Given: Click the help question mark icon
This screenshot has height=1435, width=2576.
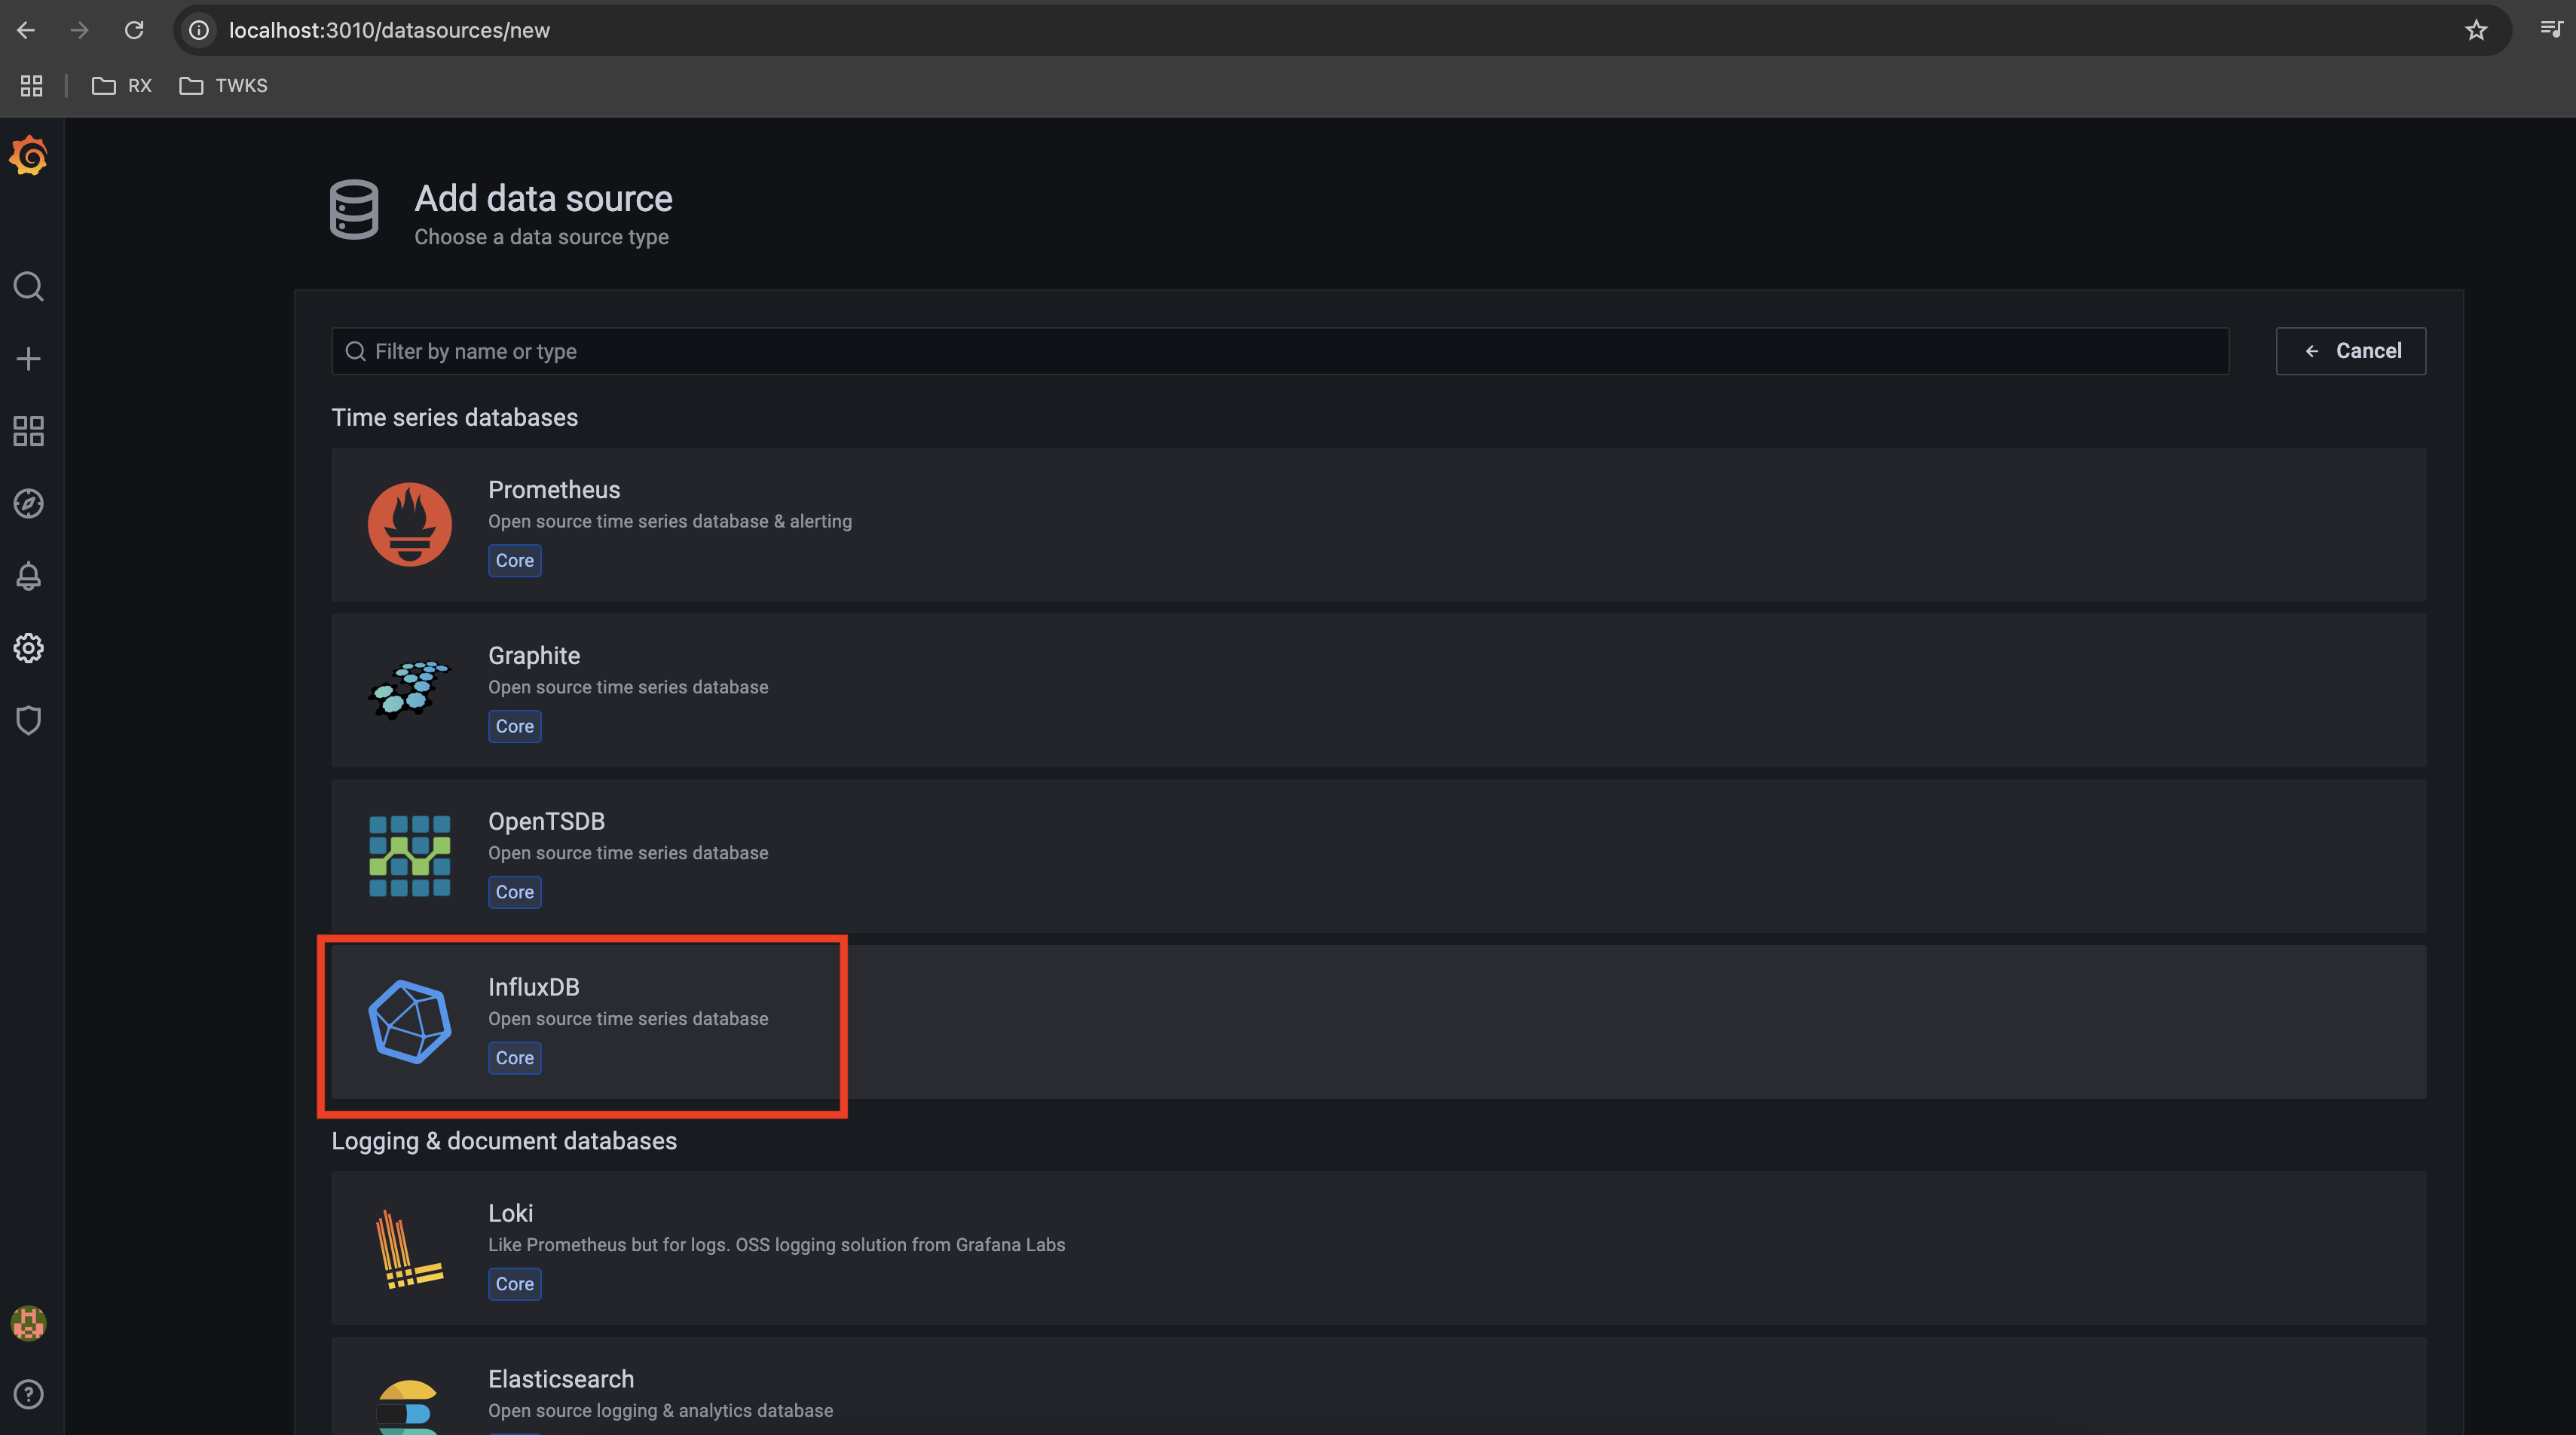Looking at the screenshot, I should click(x=26, y=1393).
